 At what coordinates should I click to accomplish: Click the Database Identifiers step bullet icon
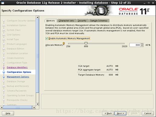(4, 67)
